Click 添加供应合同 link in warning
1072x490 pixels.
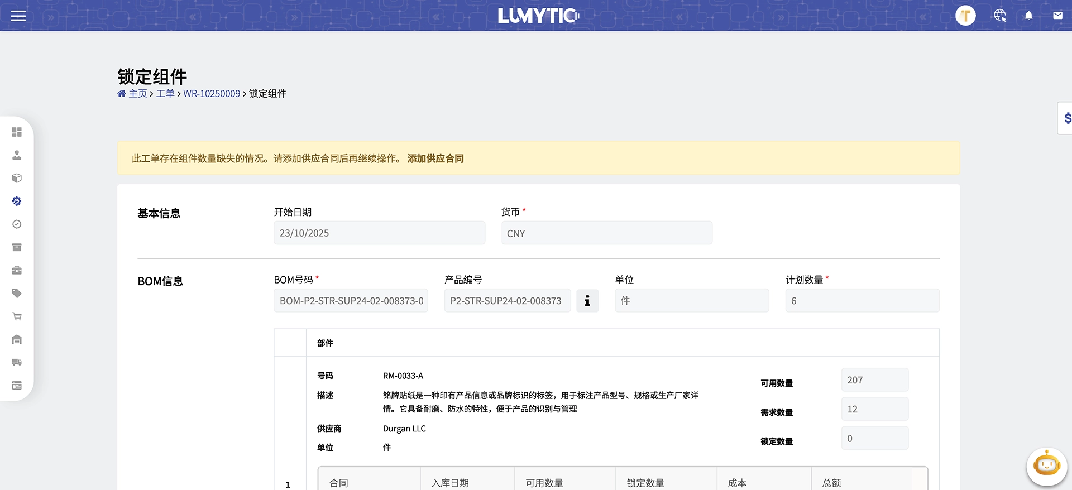[x=435, y=158]
